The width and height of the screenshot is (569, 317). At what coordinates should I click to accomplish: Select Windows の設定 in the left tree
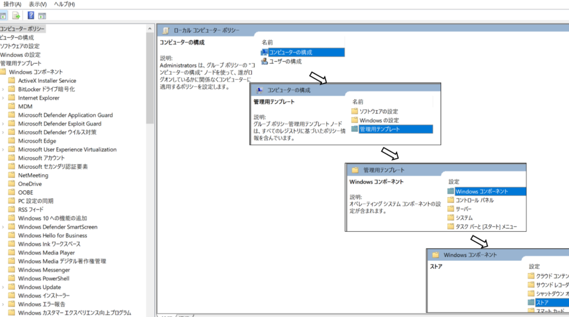pyautogui.click(x=20, y=55)
